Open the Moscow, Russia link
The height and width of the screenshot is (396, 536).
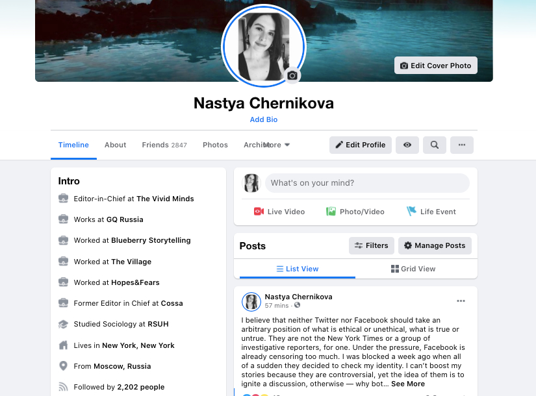pos(122,366)
